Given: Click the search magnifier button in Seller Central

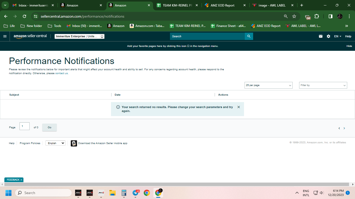Looking at the screenshot, I should pos(249,36).
